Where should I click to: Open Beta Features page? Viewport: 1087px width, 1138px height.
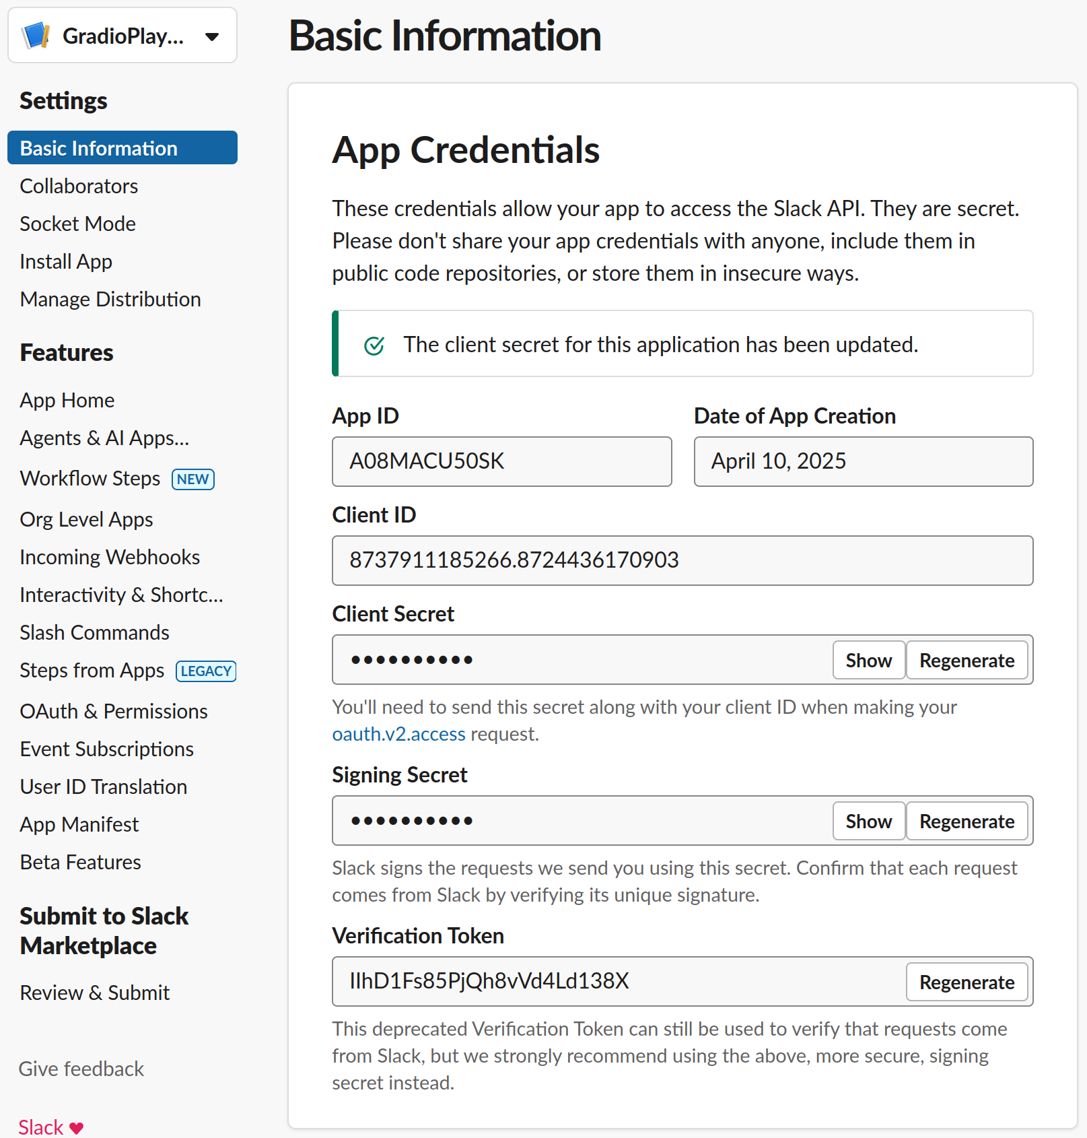coord(81,862)
